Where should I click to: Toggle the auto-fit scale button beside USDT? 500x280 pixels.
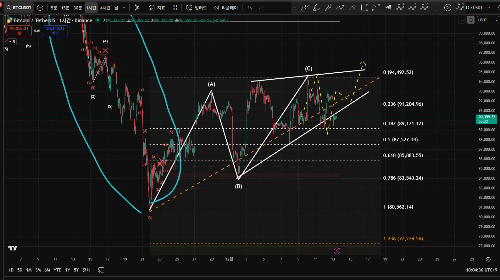point(471,20)
